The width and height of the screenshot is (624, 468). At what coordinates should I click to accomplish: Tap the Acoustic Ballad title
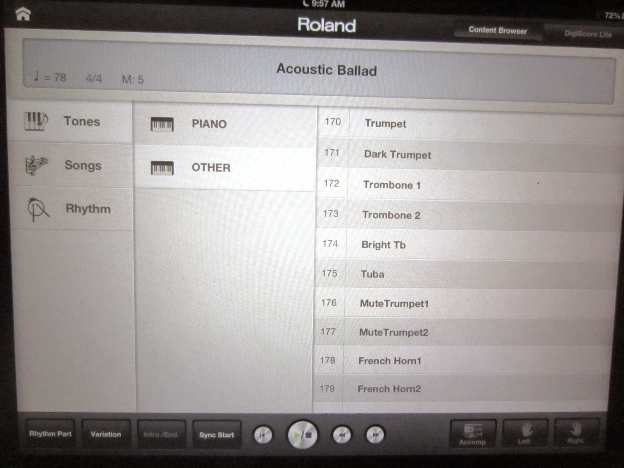pos(326,70)
